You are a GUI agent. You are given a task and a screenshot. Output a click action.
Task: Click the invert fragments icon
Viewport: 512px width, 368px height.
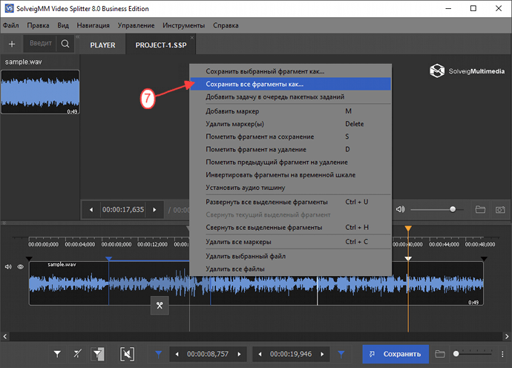98,354
